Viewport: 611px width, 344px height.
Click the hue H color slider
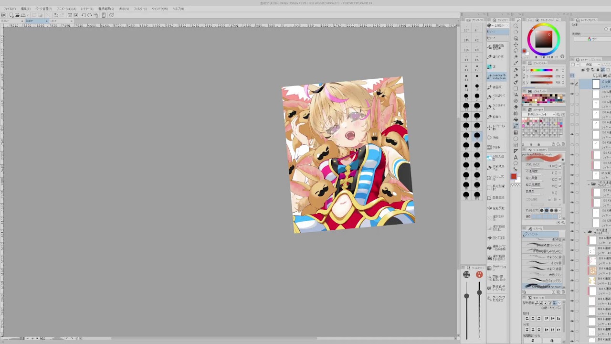click(x=541, y=70)
